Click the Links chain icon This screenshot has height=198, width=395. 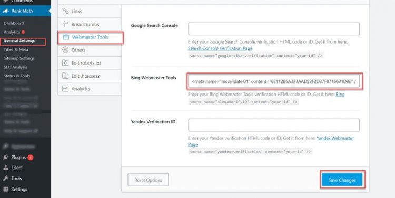point(65,11)
